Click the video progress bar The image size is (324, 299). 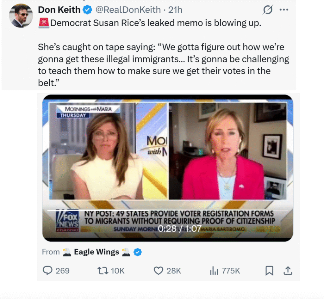pyautogui.click(x=168, y=210)
